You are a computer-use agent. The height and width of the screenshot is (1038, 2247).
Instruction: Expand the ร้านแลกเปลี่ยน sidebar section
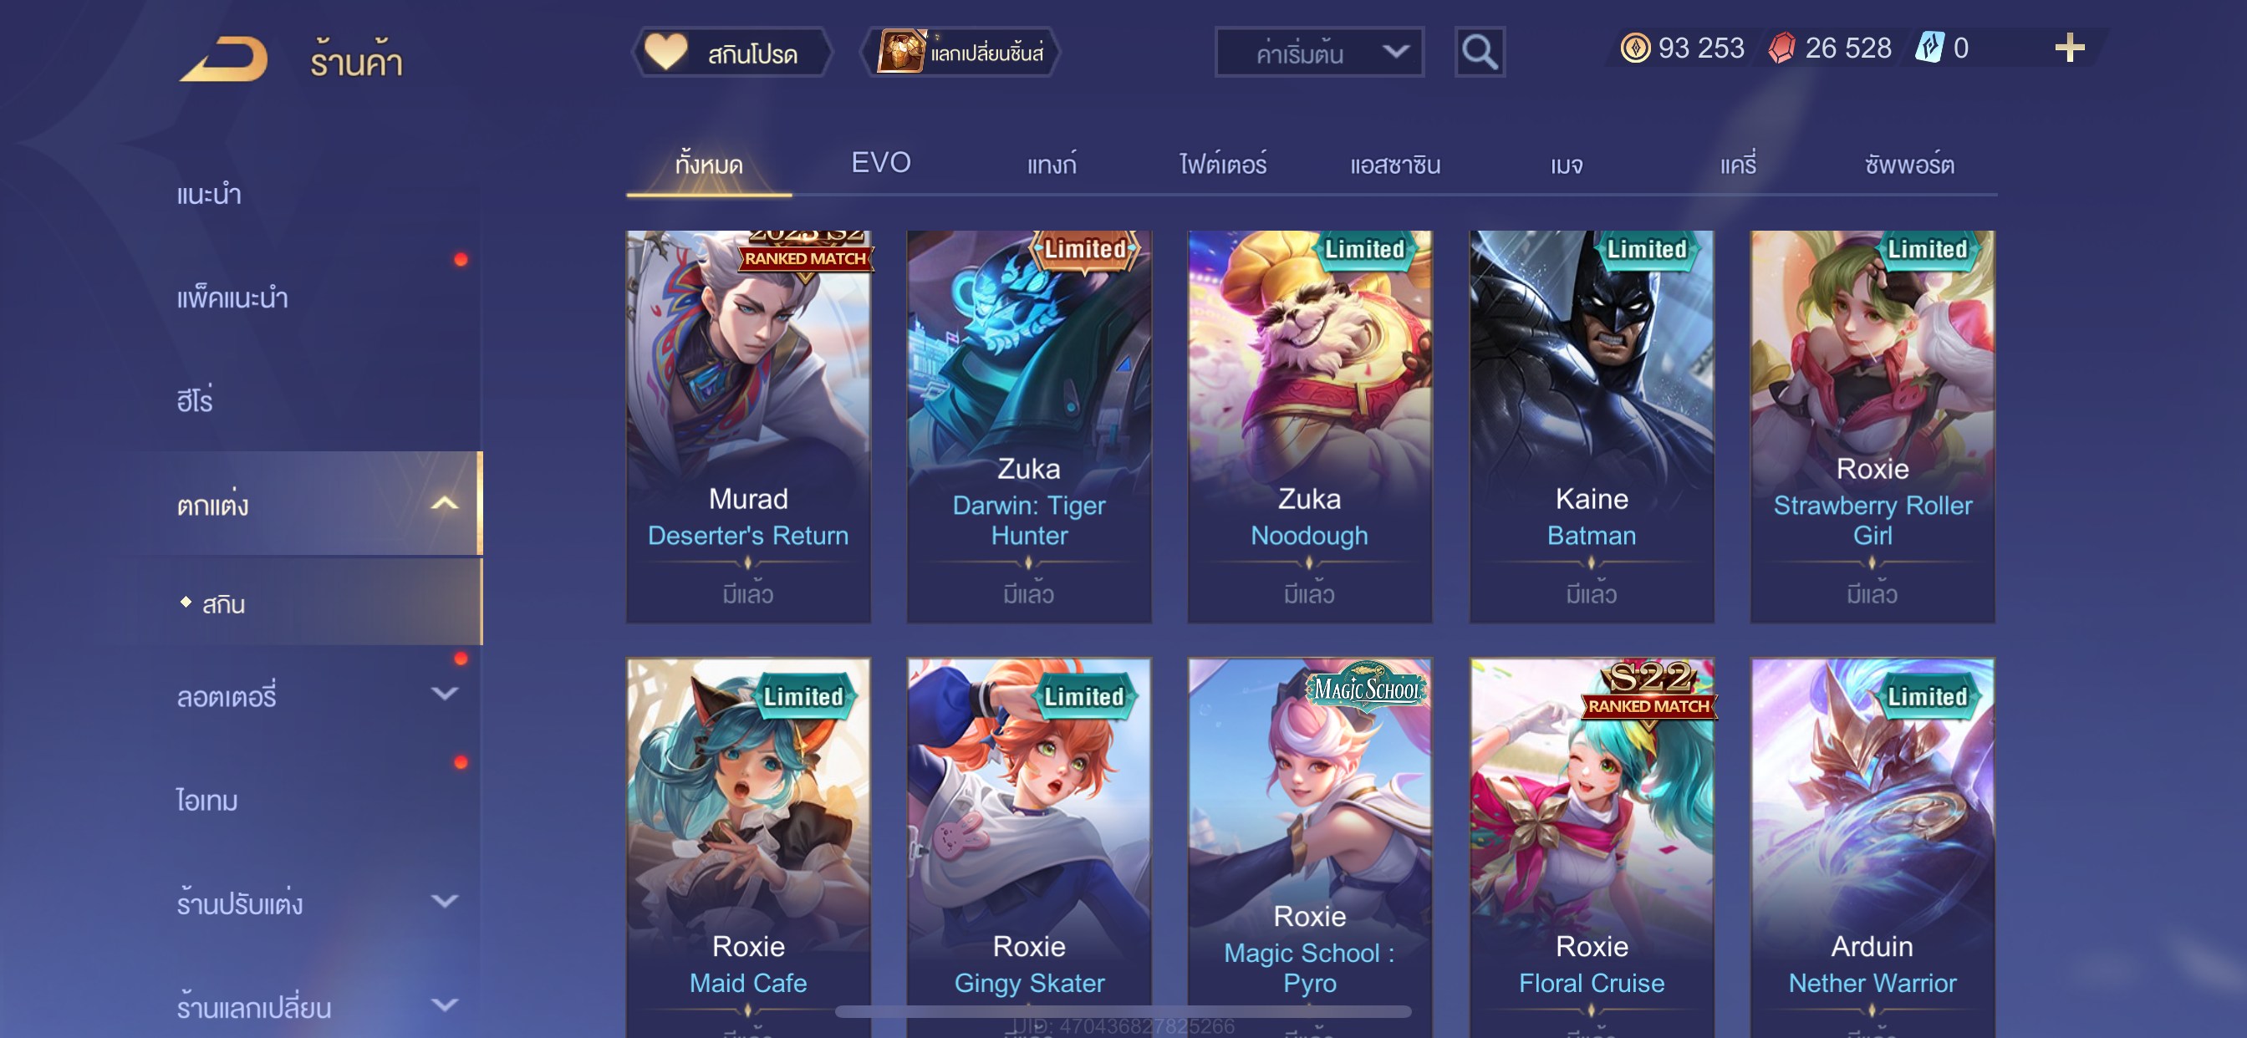click(444, 1005)
